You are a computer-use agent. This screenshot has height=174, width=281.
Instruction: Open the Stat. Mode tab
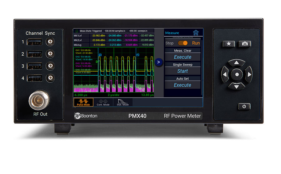click(122, 102)
